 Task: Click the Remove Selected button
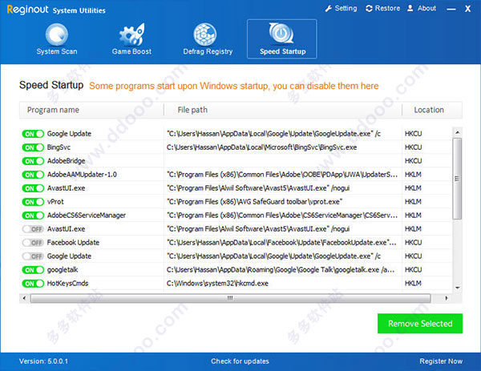tap(420, 324)
